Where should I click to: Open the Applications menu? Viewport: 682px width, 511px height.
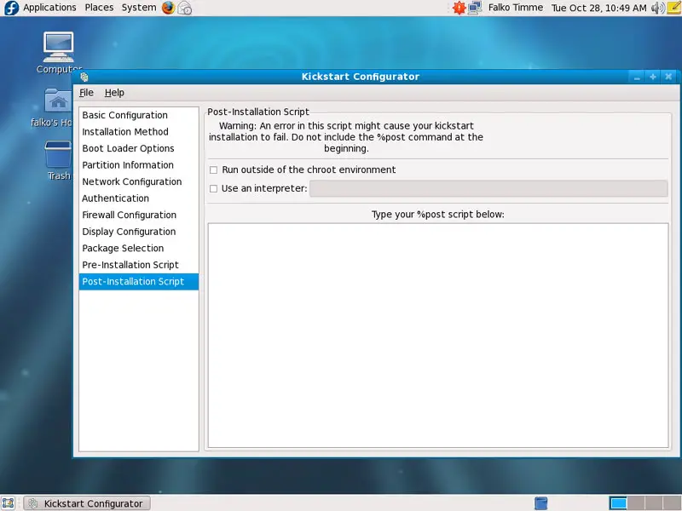pos(49,8)
